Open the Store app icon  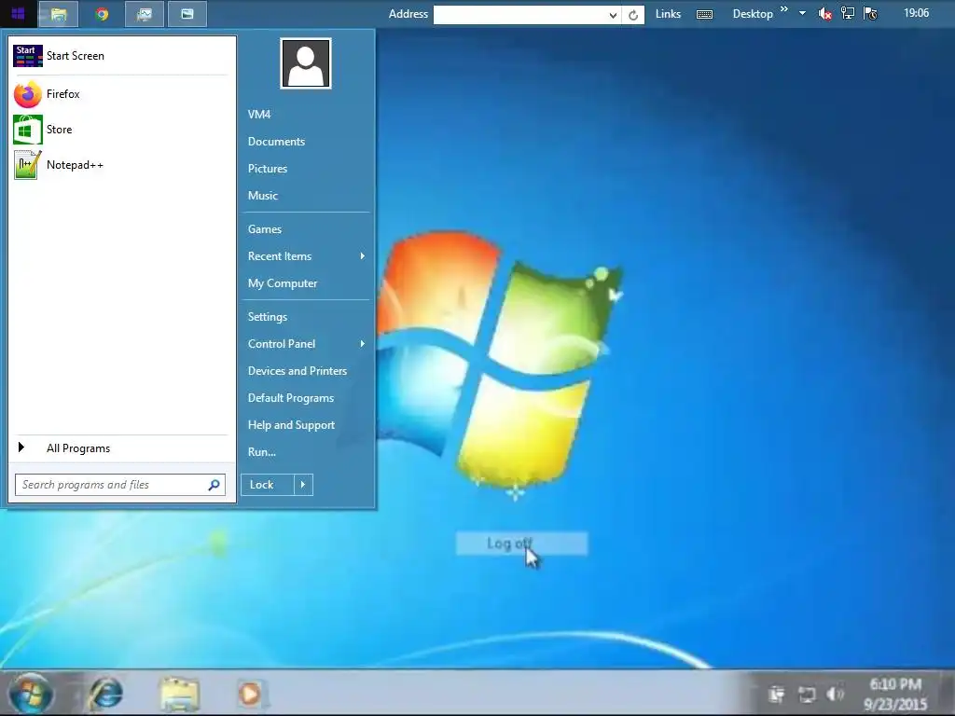[27, 130]
